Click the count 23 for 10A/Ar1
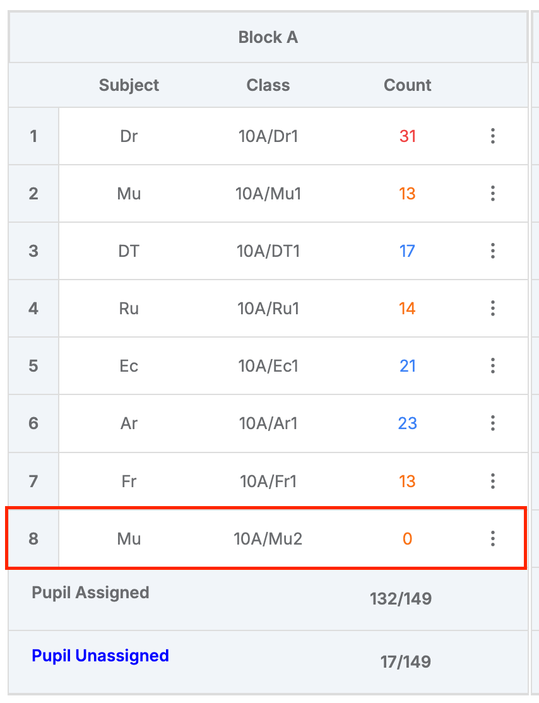 click(x=407, y=423)
